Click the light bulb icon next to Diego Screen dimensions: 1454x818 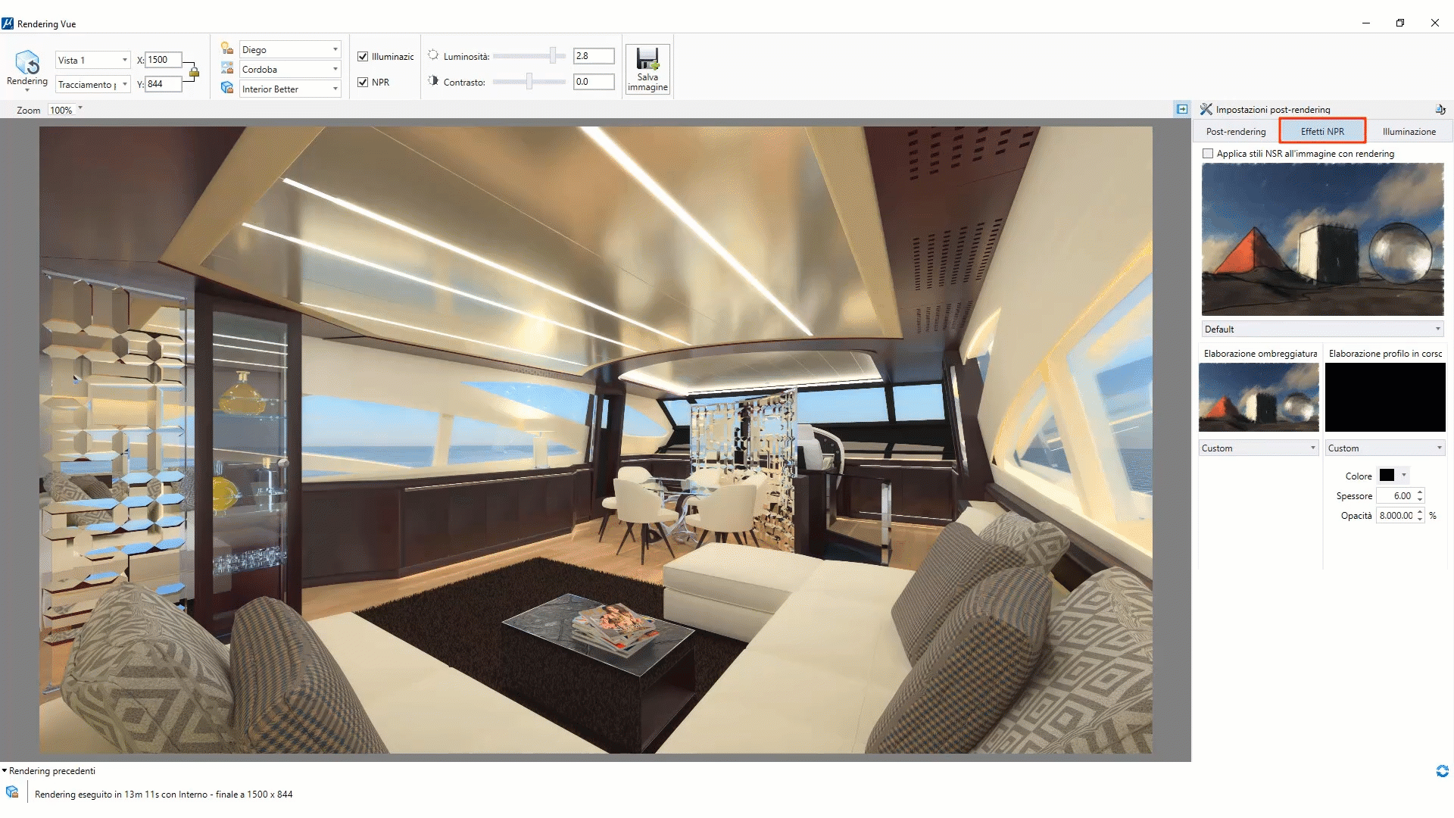point(226,48)
